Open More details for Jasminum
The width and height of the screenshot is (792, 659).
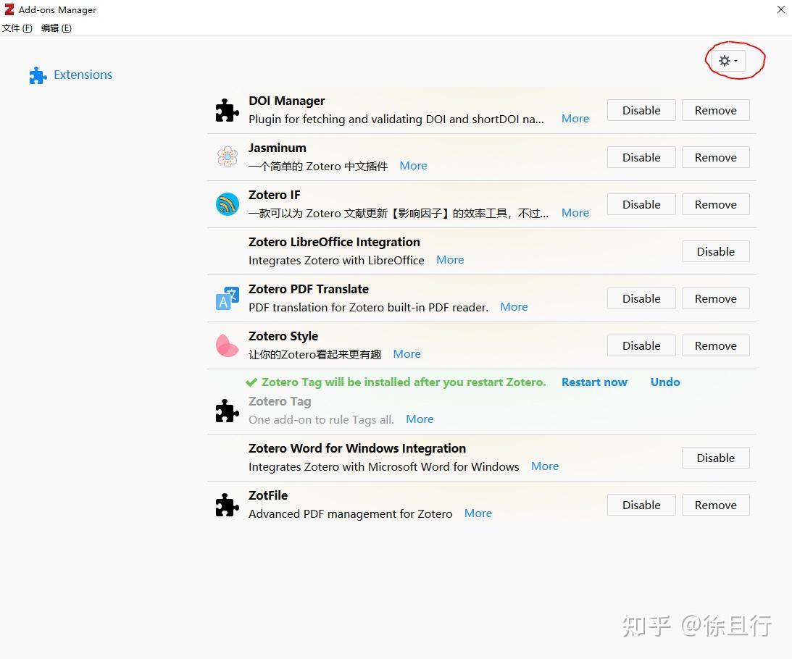pyautogui.click(x=413, y=165)
